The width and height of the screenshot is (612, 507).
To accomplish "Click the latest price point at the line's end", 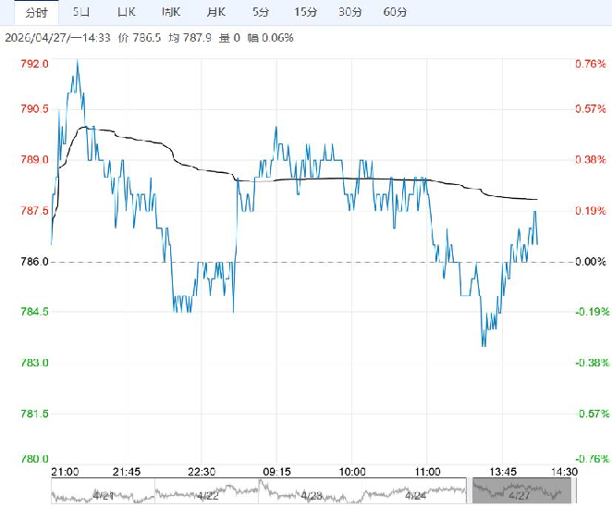I will click(537, 243).
